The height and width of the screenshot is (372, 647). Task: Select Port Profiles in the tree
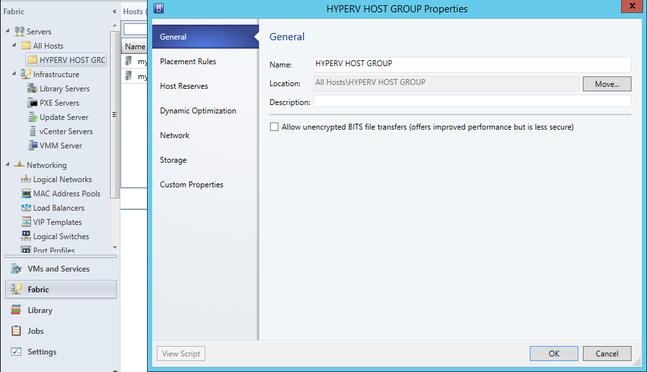click(54, 250)
